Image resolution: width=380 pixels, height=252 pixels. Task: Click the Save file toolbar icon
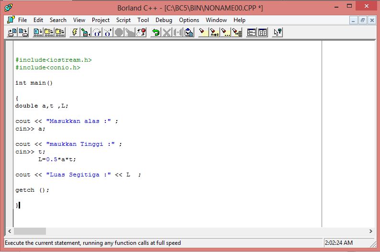[x=23, y=32]
